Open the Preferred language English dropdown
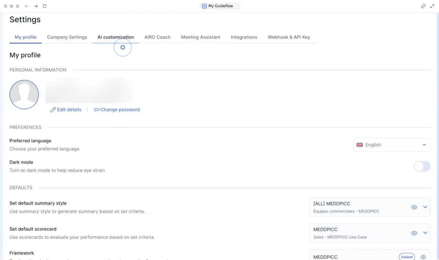The height and width of the screenshot is (260, 439). click(x=392, y=145)
